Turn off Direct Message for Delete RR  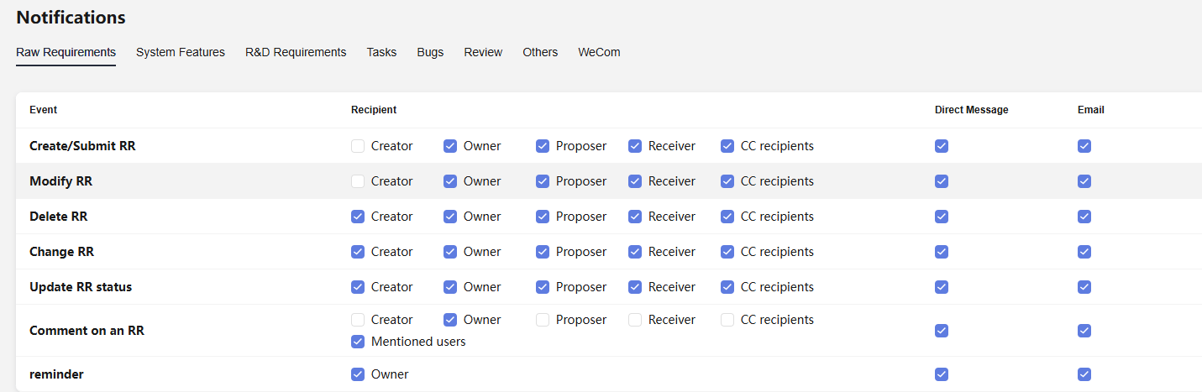[x=942, y=217]
